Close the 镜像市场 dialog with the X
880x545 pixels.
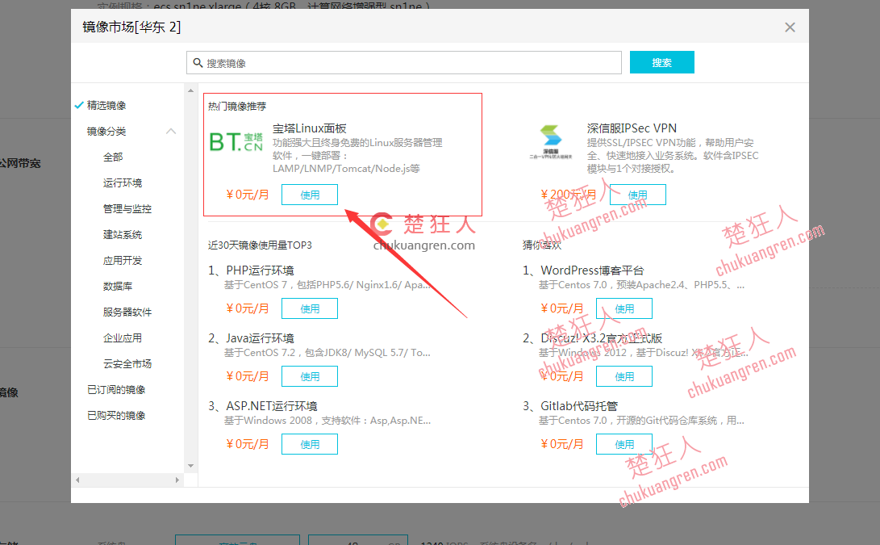tap(790, 27)
